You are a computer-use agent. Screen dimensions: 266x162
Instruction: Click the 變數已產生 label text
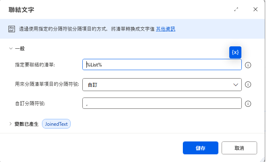tap(27, 124)
